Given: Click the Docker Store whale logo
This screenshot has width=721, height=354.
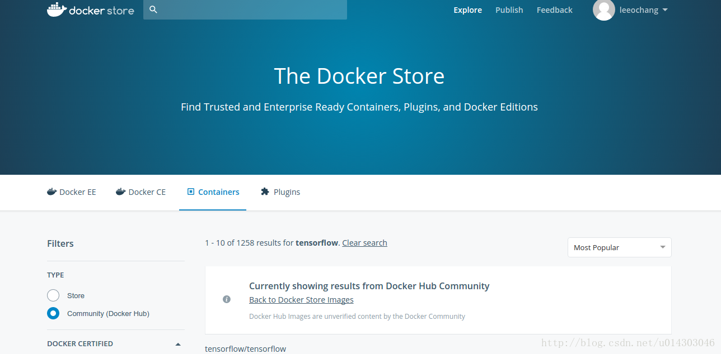Looking at the screenshot, I should coord(90,9).
